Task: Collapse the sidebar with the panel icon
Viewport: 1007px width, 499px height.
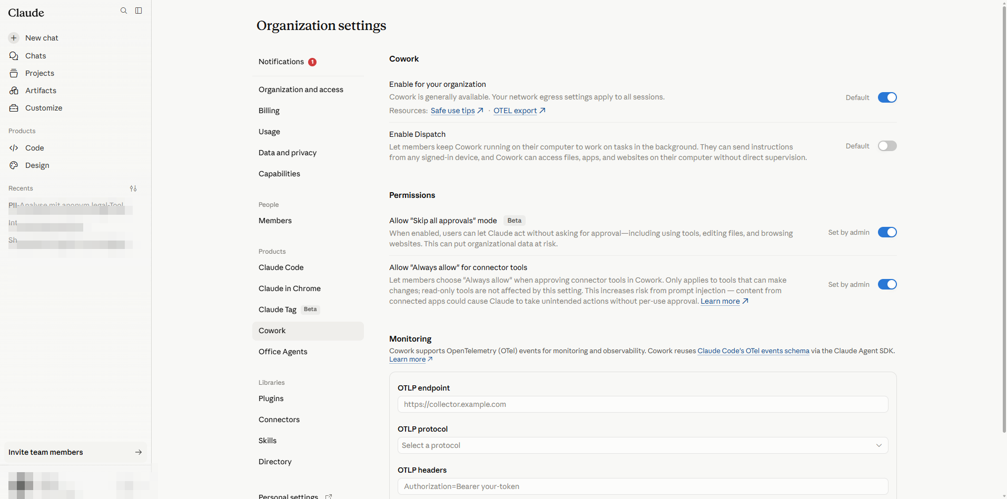Action: pos(139,11)
